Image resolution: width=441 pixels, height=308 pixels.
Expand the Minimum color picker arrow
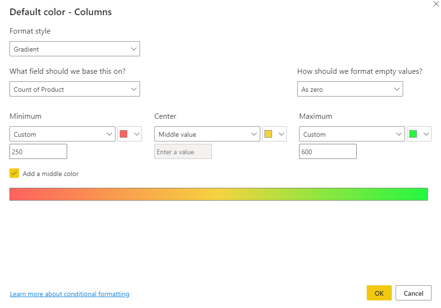pyautogui.click(x=137, y=134)
